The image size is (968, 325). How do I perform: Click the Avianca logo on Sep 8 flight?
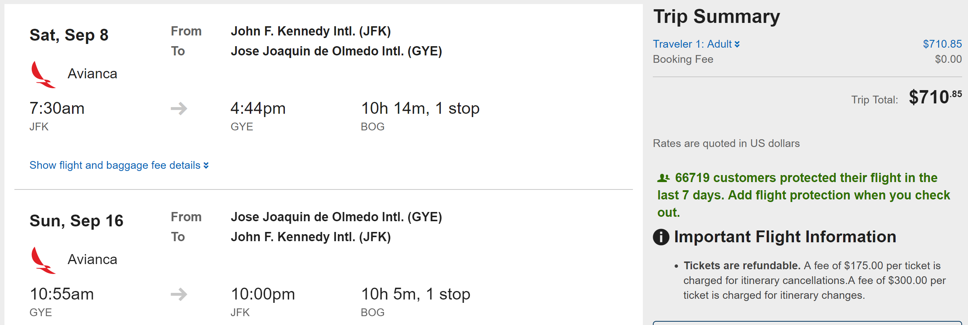[x=43, y=74]
